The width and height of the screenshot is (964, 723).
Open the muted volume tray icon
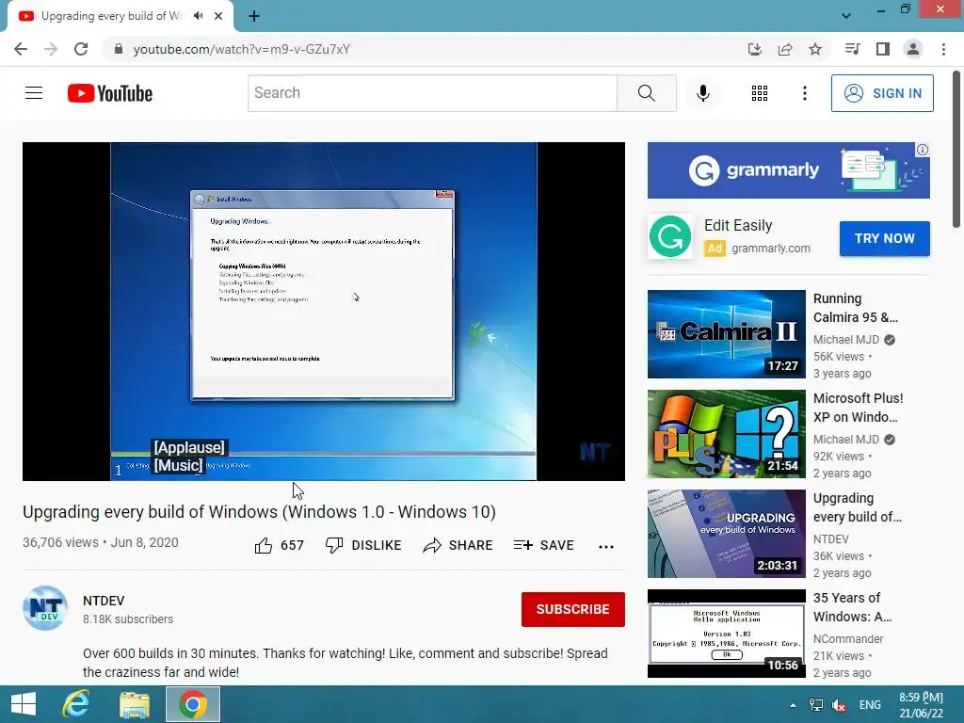pos(839,705)
